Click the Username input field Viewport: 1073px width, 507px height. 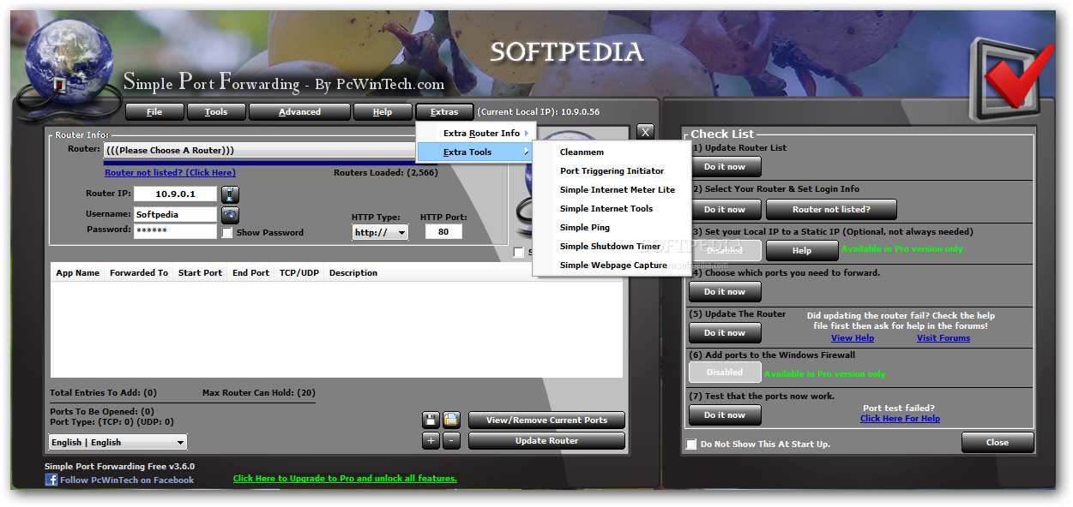(175, 215)
